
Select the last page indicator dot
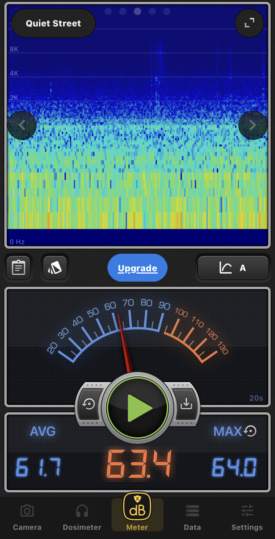coord(167,11)
